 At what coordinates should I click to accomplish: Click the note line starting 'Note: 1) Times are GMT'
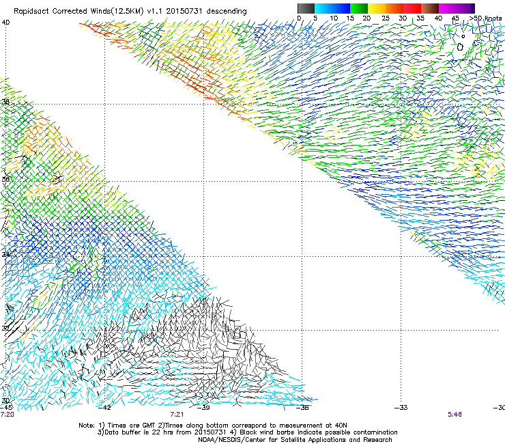point(213,426)
